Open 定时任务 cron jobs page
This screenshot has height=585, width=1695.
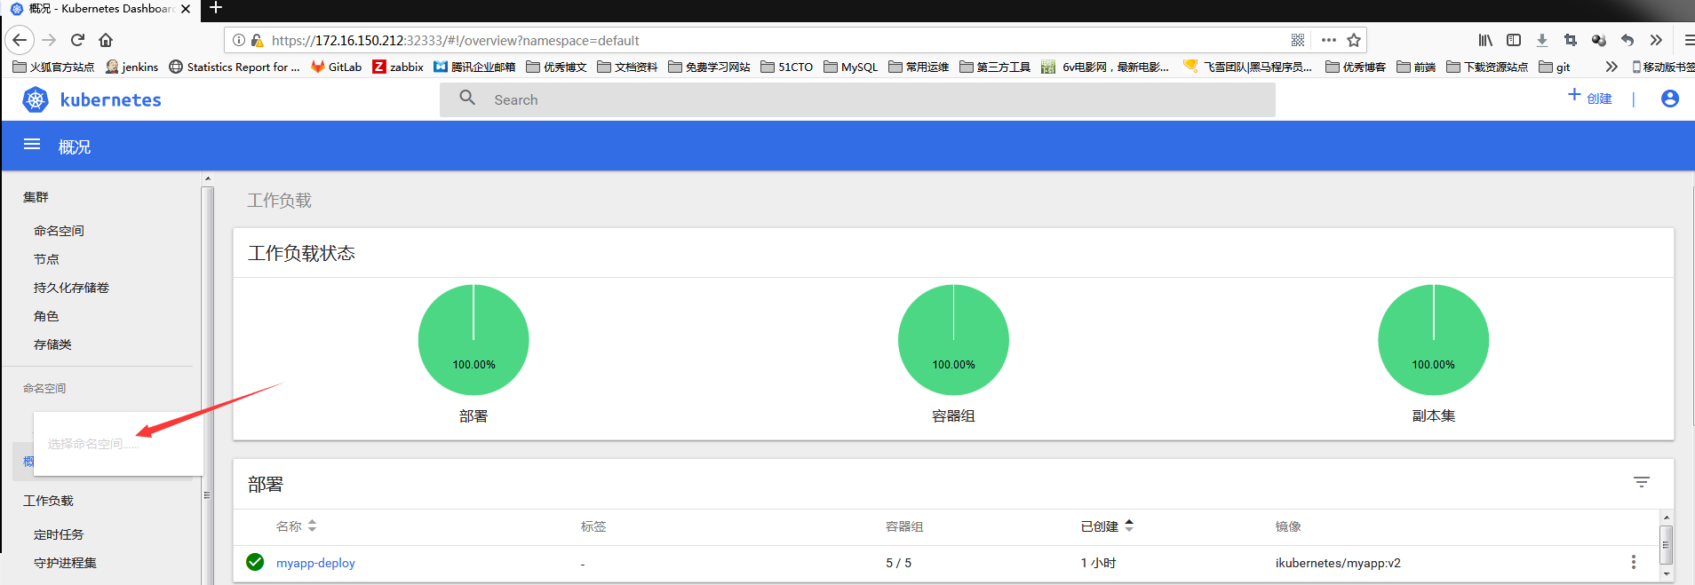[59, 534]
